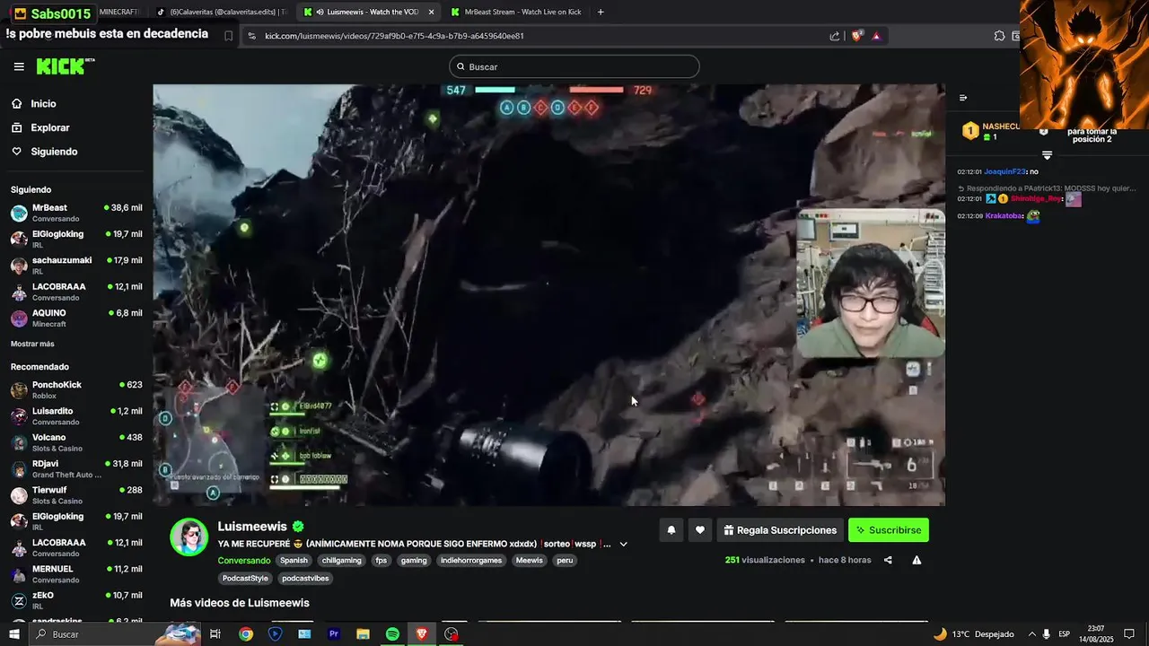The height and width of the screenshot is (646, 1149).
Task: Close the Luismeewis browser tab
Action: [432, 12]
